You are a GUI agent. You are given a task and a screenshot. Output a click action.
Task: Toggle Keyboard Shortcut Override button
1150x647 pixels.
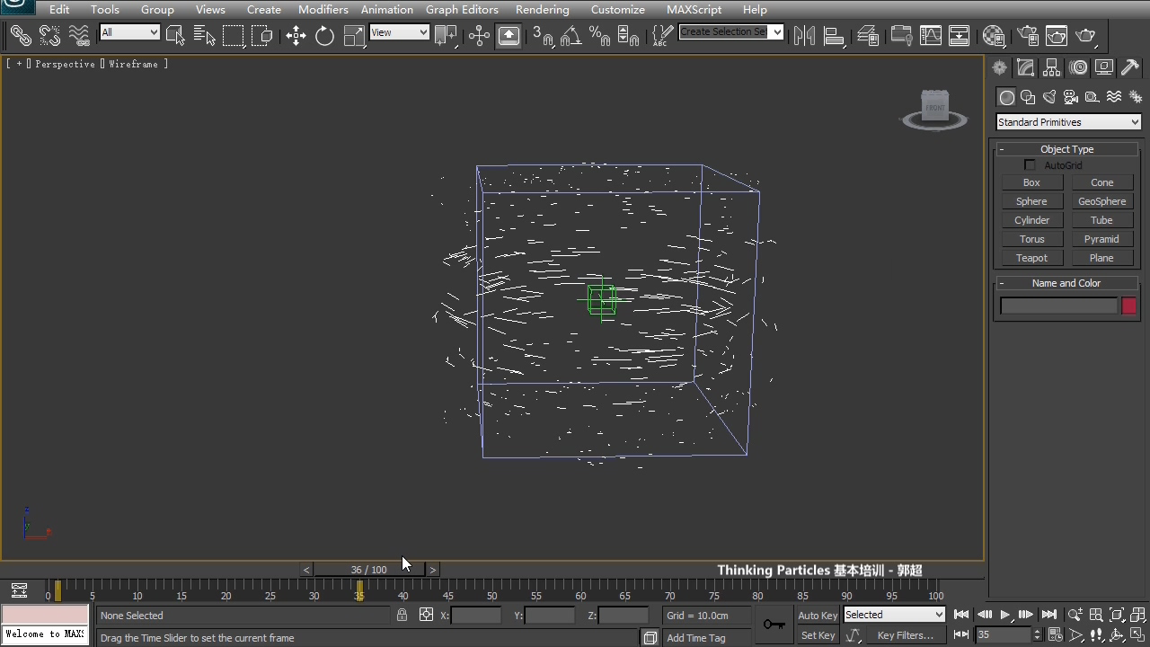(509, 35)
